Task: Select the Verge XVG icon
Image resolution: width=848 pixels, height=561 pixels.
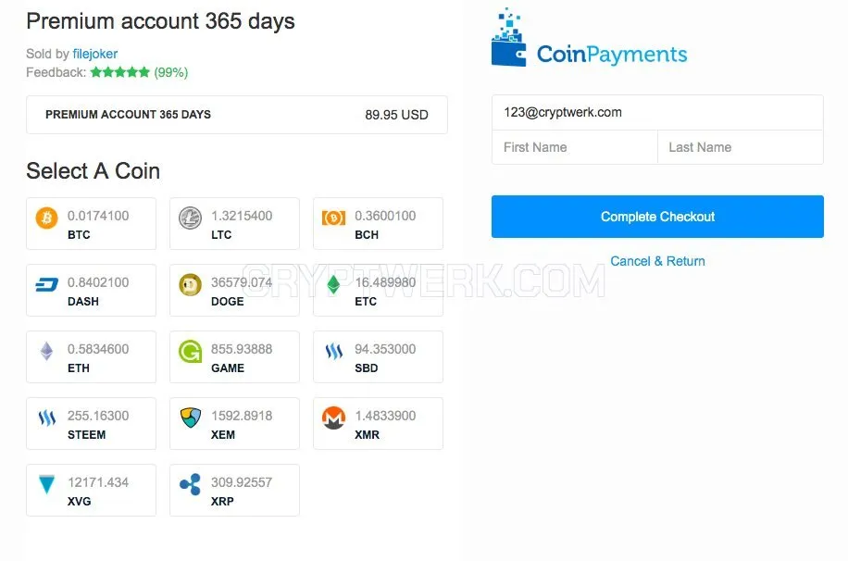Action: click(47, 484)
